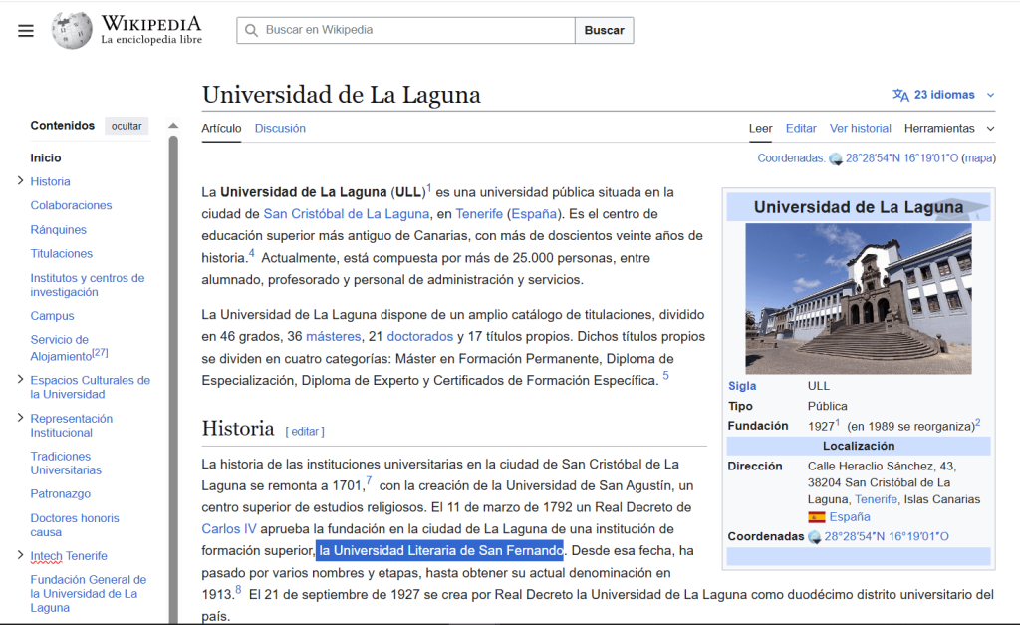The height and width of the screenshot is (625, 1020).
Task: Open the San Cristóbal de La Laguna link
Action: pos(346,214)
